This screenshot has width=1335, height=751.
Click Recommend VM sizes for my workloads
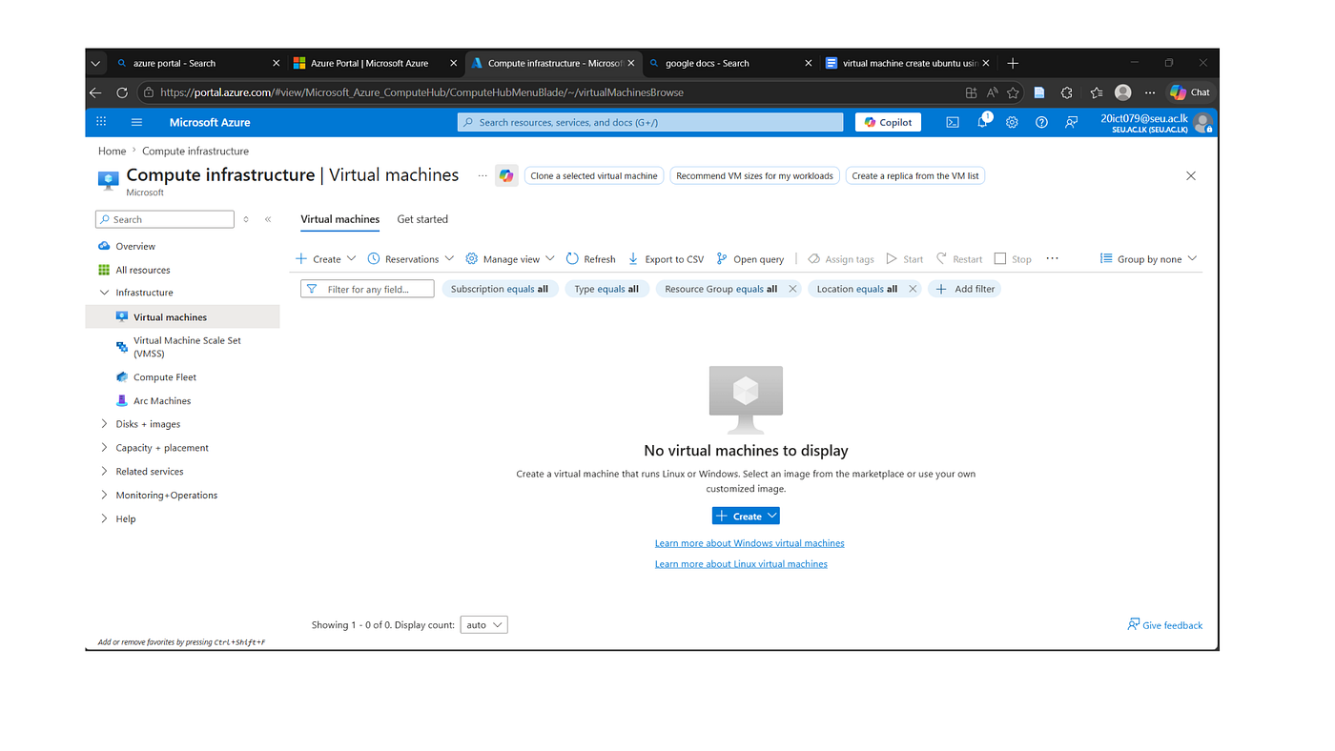tap(754, 175)
